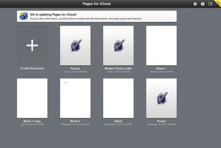Viewport: 221px width, 148px height.
Task: Open the settings gear menu
Action: click(195, 4)
